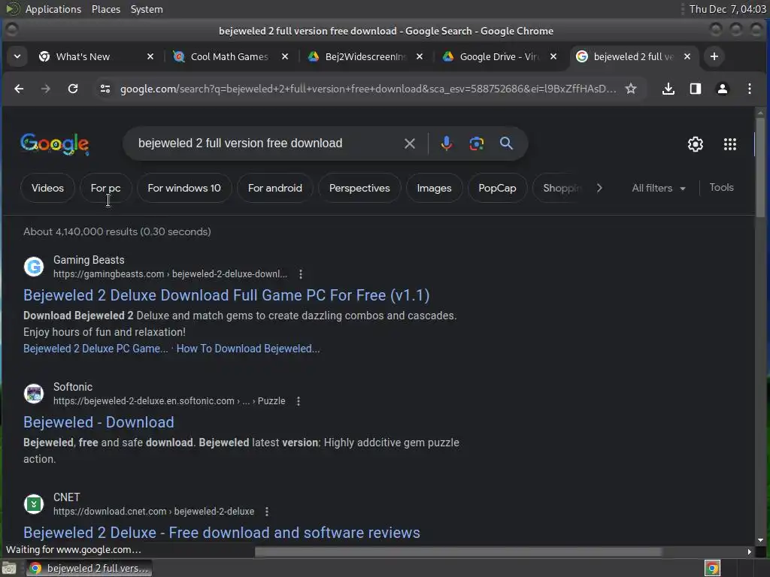Image resolution: width=770 pixels, height=577 pixels.
Task: Open the Places menu
Action: (x=105, y=9)
